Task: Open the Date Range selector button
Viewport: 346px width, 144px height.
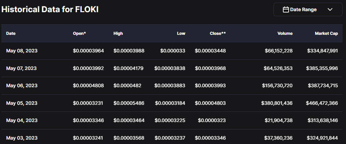Action: click(x=308, y=9)
